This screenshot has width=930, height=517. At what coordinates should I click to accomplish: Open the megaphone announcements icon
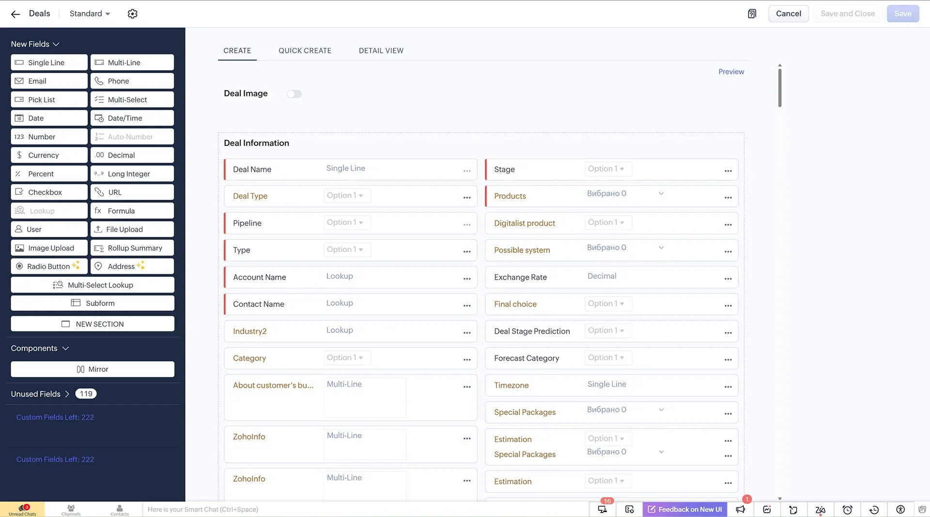point(741,509)
